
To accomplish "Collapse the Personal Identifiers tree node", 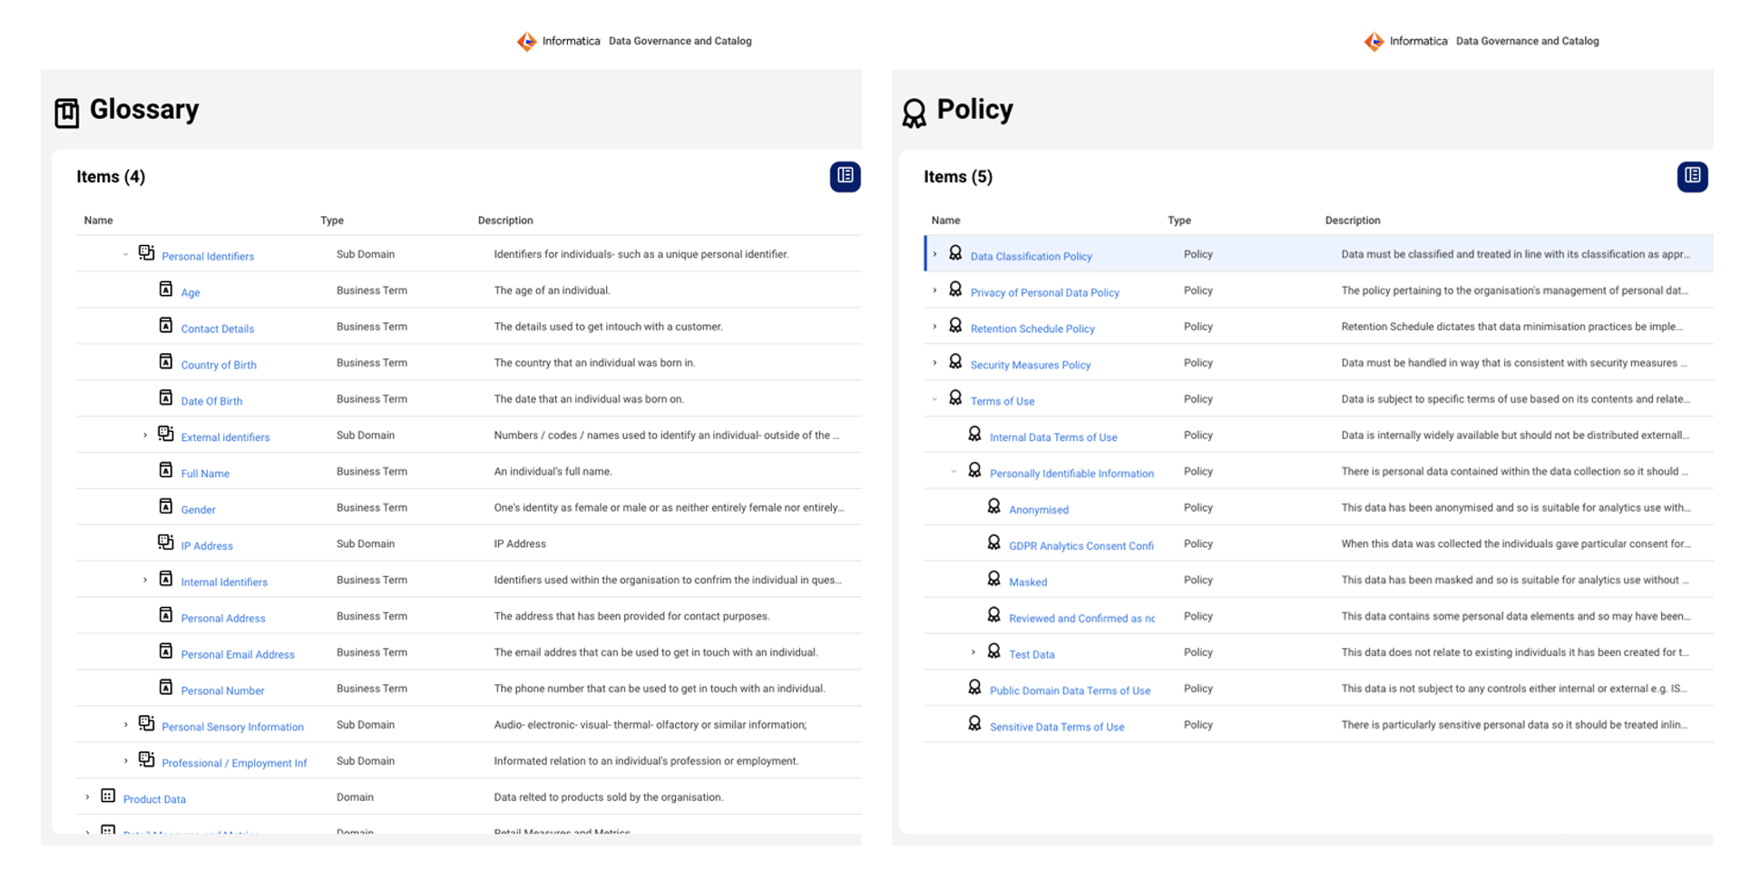I will 125,255.
